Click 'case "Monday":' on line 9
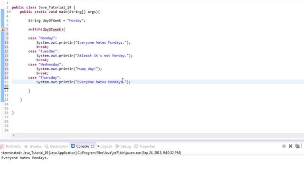The width and height of the screenshot is (304, 171). pyautogui.click(x=42, y=38)
